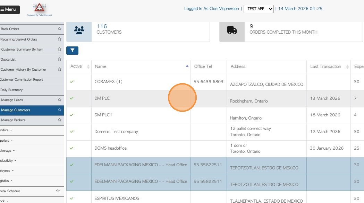The height and width of the screenshot is (203, 364).
Task: Open DOMS headoffice customer
Action: 110,148
